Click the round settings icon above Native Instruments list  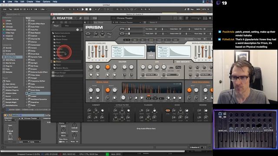tap(77, 29)
